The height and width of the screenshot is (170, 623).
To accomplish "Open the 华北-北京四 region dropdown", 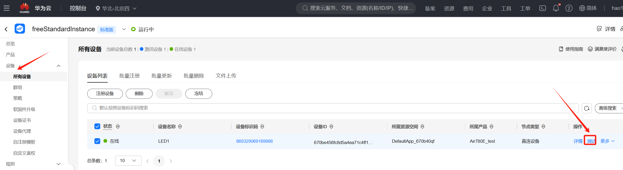I will tap(116, 8).
